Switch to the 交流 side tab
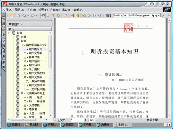173x129 pixels. coord(3,43)
